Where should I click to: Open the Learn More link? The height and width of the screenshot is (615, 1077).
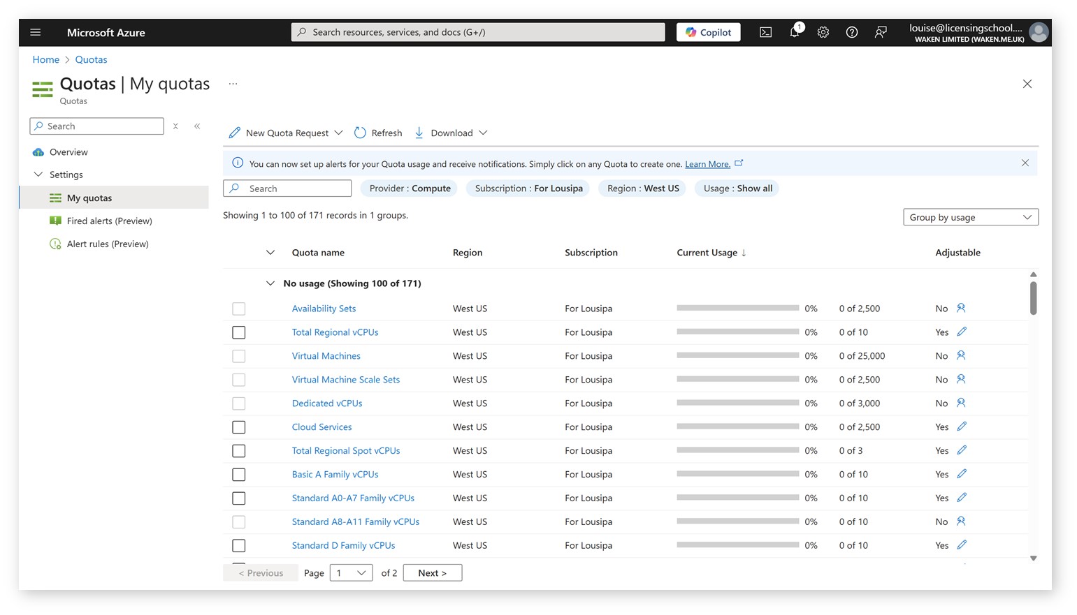[x=707, y=163]
